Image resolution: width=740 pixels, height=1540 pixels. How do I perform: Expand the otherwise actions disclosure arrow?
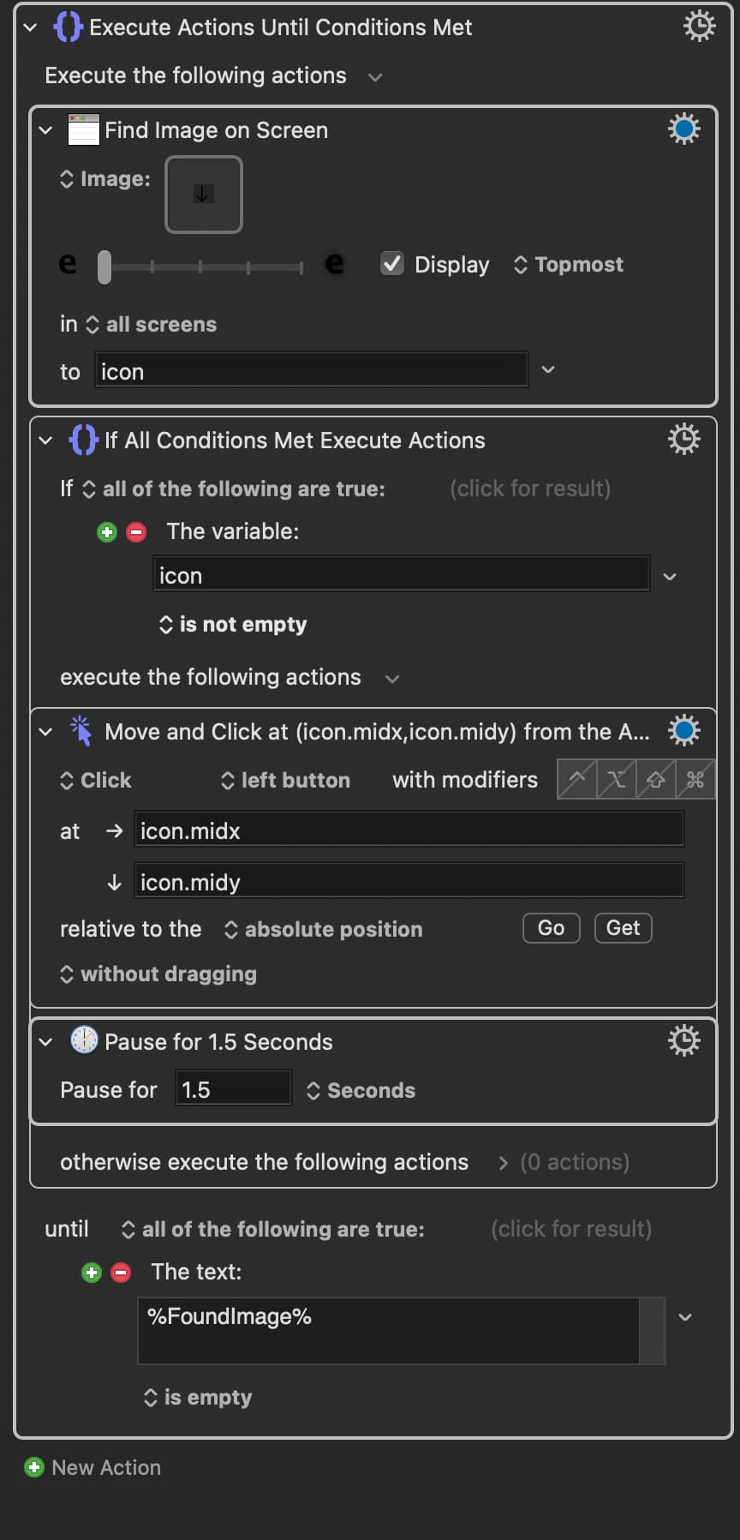click(503, 1163)
